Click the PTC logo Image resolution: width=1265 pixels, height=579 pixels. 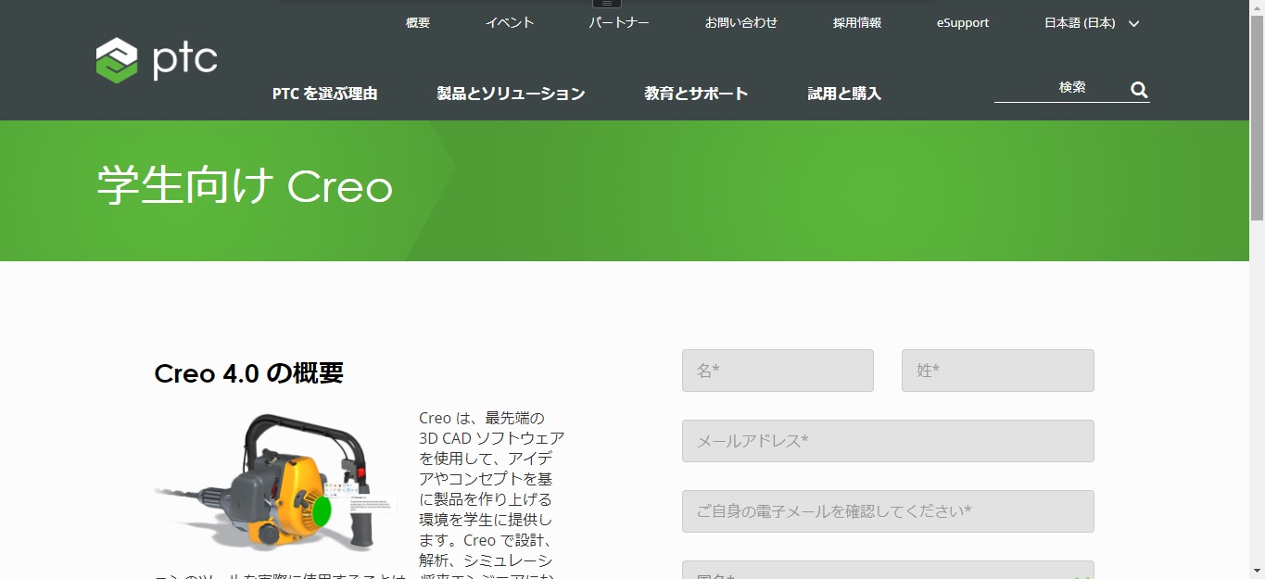tap(156, 58)
